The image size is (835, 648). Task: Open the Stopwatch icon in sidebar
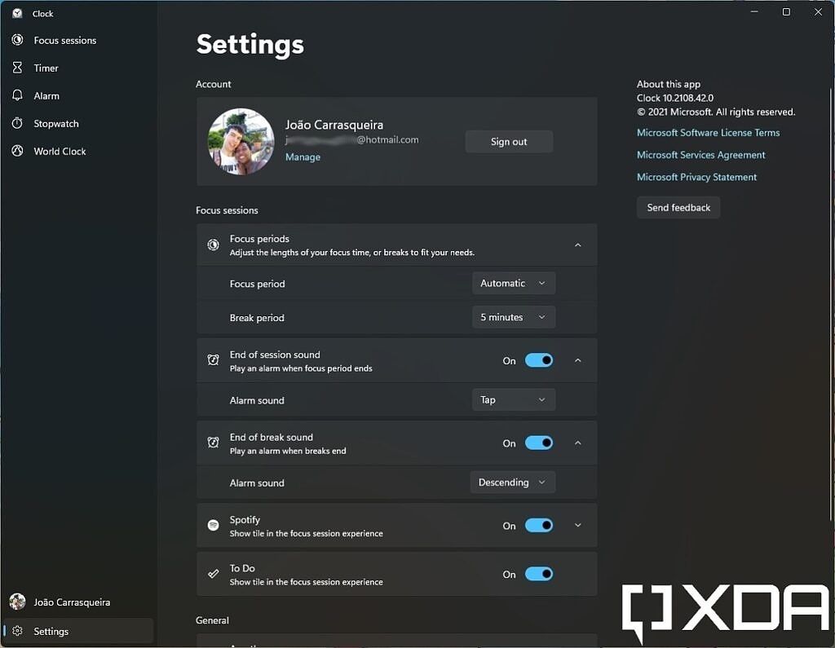[17, 123]
